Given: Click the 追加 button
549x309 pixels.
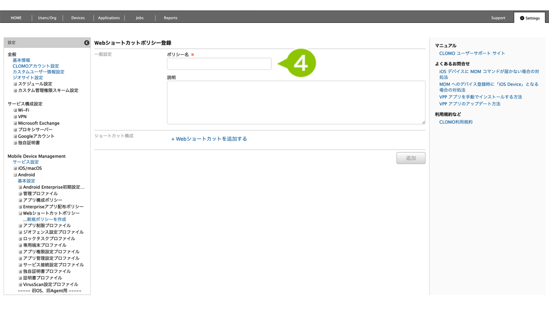Looking at the screenshot, I should coord(411,158).
